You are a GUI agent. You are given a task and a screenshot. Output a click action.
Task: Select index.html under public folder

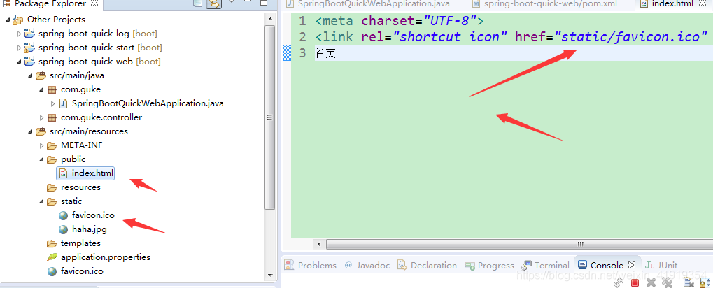[93, 173]
